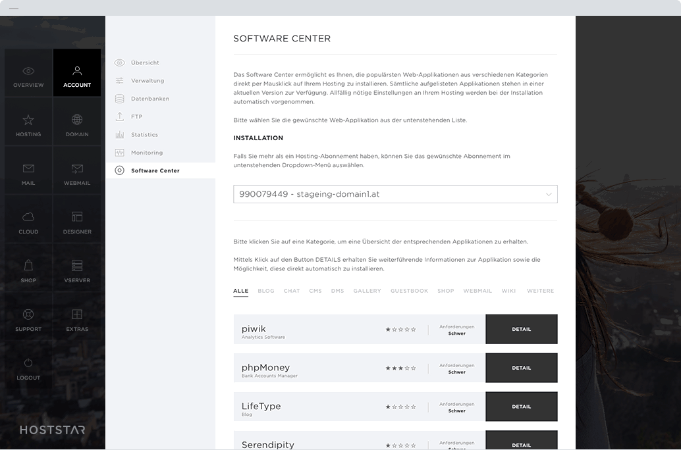Select the CMS category tab

[x=315, y=291]
